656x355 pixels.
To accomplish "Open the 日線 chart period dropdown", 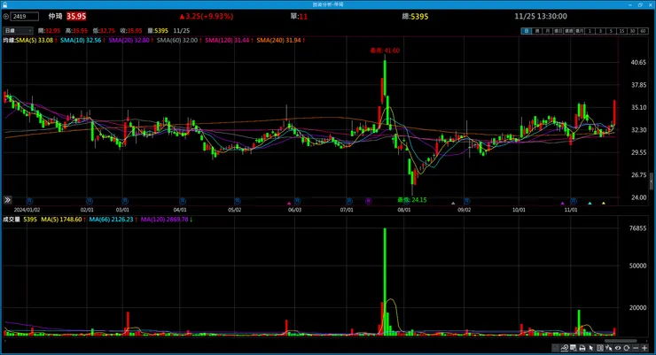I will (18, 30).
